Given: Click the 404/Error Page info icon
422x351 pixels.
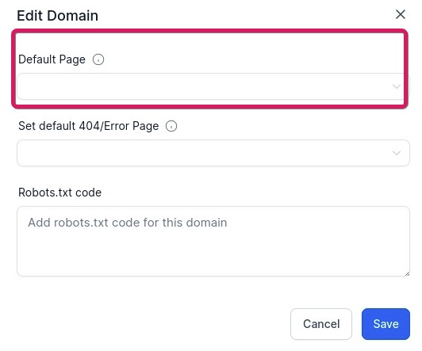Looking at the screenshot, I should [x=171, y=126].
